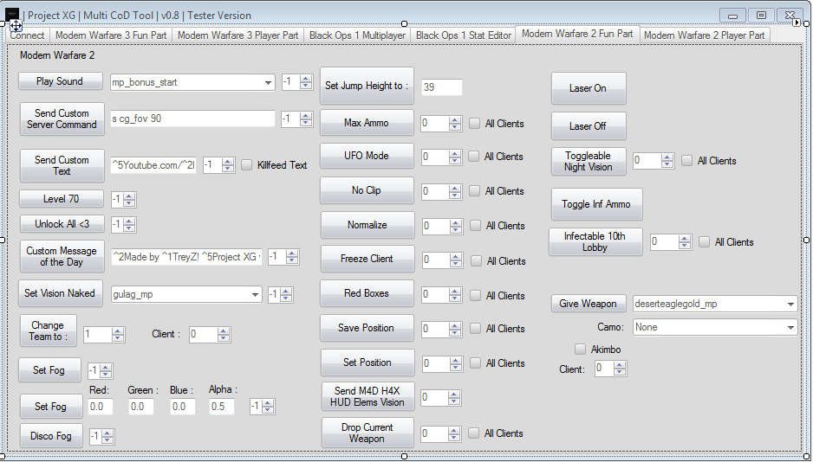Open Modern Warfare 3 Player Part tab

[238, 35]
